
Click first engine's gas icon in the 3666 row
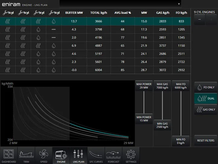[x=8, y=21]
